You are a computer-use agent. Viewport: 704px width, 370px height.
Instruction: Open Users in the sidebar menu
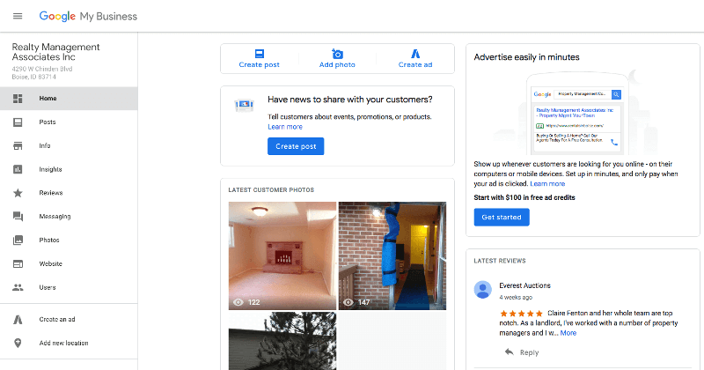69,287
